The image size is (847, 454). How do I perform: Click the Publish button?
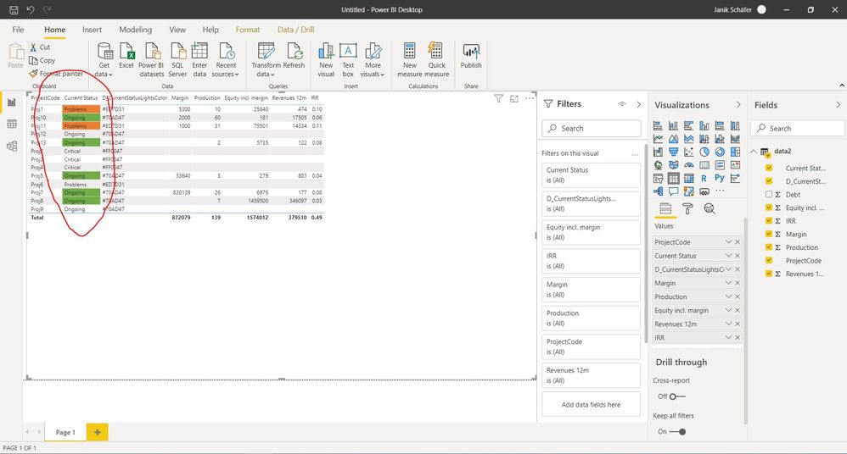pos(471,56)
